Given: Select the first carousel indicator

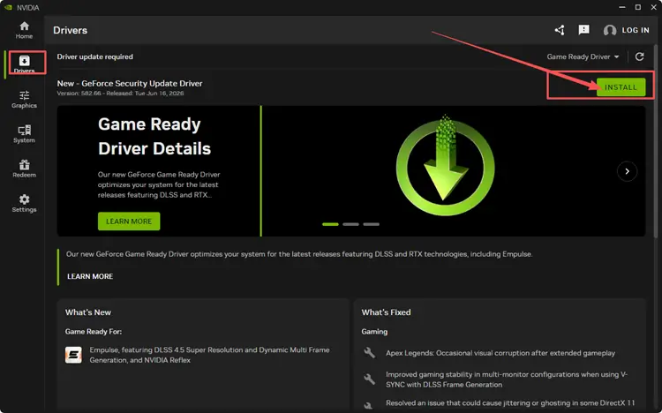Looking at the screenshot, I should point(330,224).
